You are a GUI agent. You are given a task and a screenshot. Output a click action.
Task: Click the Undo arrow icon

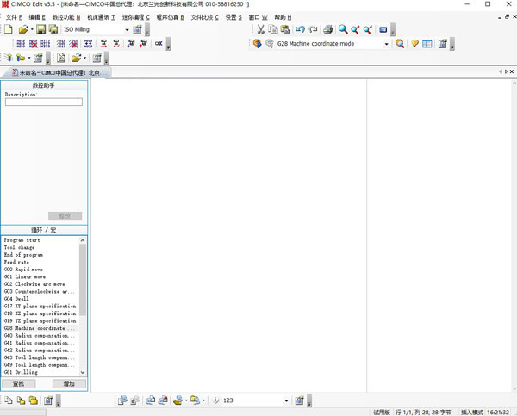pyautogui.click(x=300, y=29)
